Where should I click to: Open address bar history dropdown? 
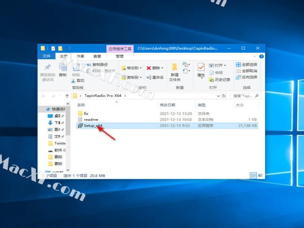(218, 96)
